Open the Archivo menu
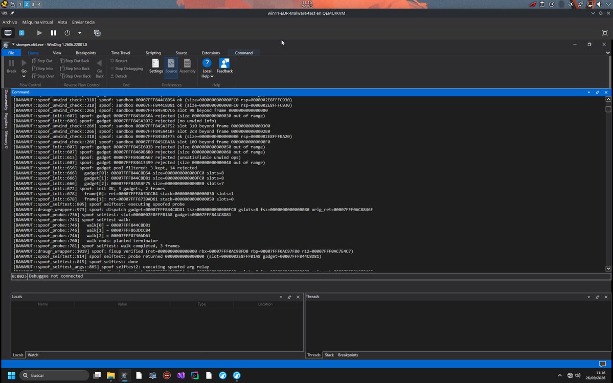 10,22
